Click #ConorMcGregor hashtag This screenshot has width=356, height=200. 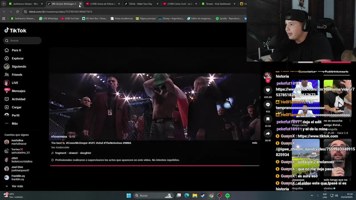click(x=77, y=143)
